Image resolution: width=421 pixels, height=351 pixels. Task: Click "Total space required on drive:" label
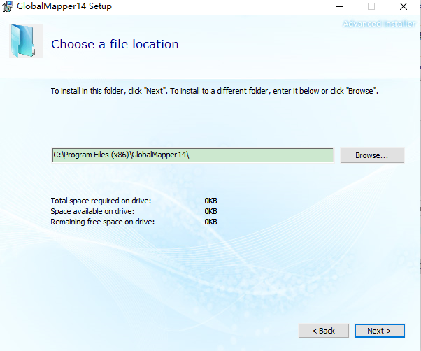[101, 201]
